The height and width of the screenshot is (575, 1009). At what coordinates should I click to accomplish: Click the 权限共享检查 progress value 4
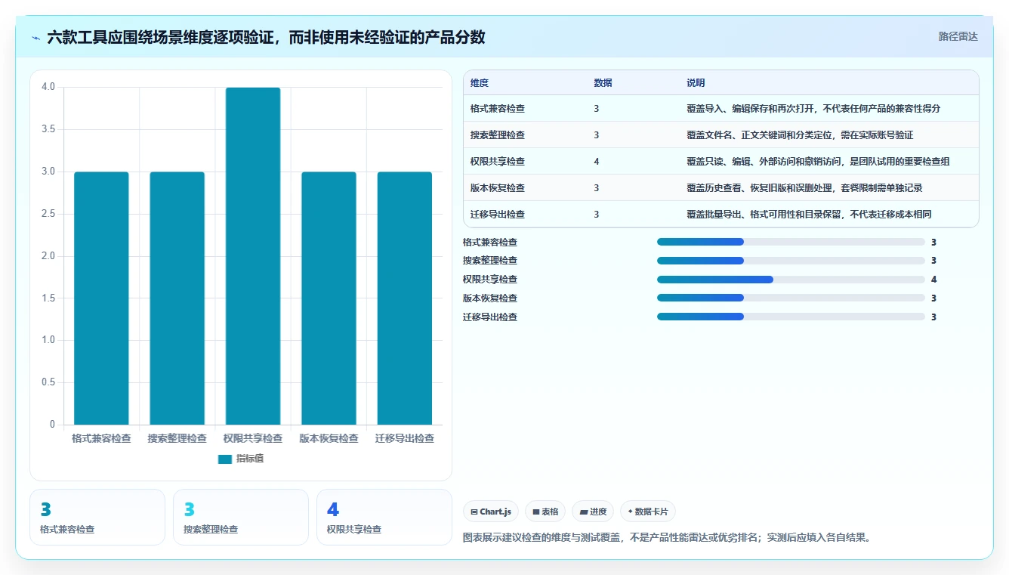(934, 280)
